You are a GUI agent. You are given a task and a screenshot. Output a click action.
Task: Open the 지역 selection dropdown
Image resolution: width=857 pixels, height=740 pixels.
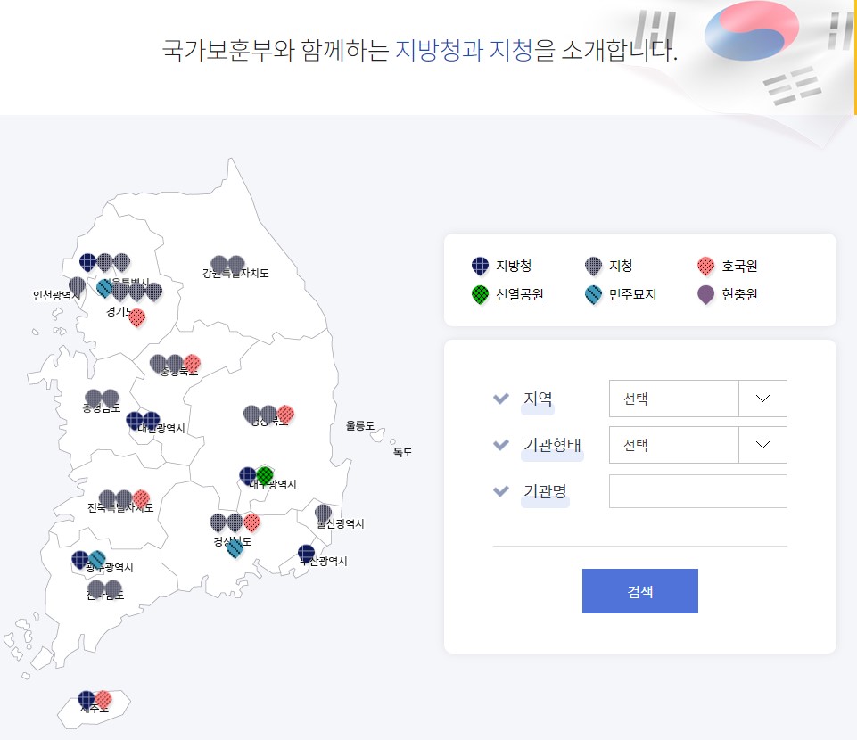pos(673,399)
